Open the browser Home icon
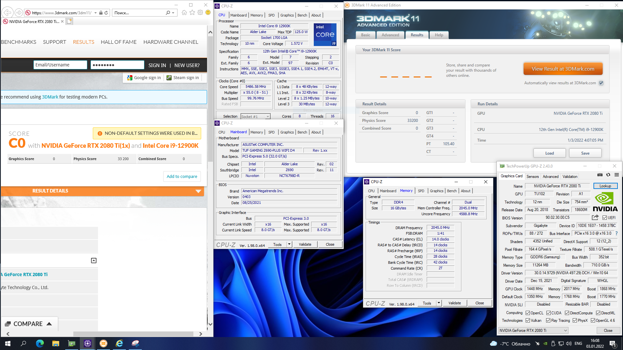Image resolution: width=623 pixels, height=350 pixels. point(184,13)
